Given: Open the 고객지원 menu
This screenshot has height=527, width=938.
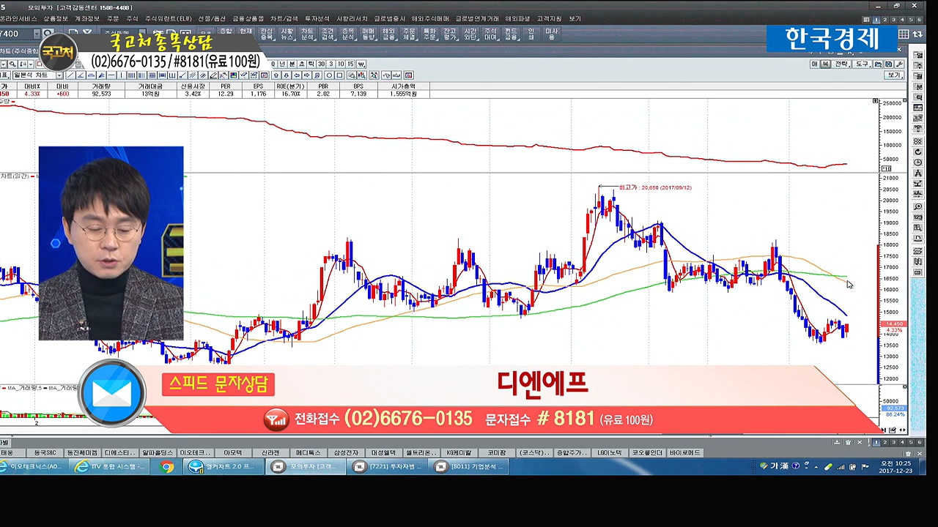Looking at the screenshot, I should [549, 18].
